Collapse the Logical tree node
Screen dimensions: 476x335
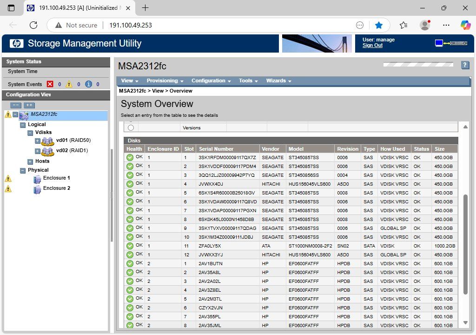click(x=23, y=125)
